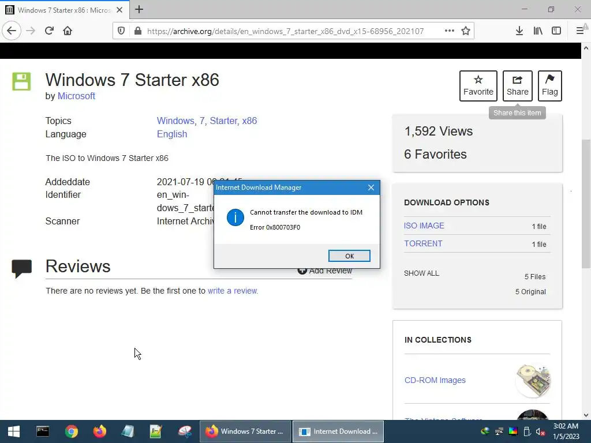This screenshot has width=591, height=443.
Task: Open Command Prompt from the taskbar
Action: coord(43,431)
